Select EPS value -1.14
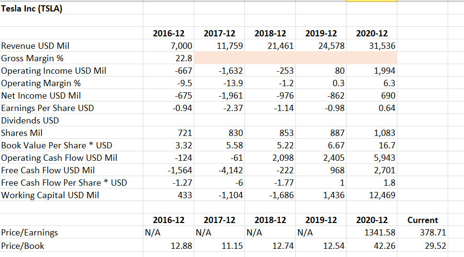464x257 pixels. coord(284,108)
